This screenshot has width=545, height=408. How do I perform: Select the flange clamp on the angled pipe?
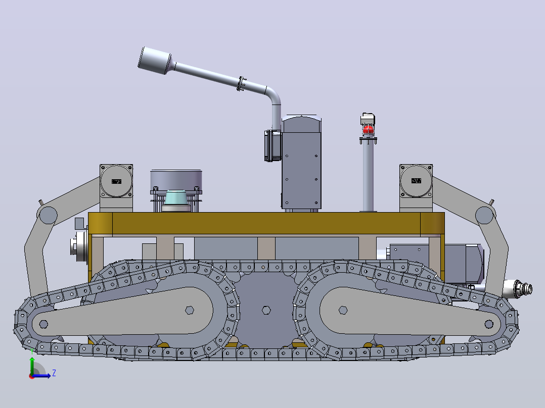(x=241, y=84)
